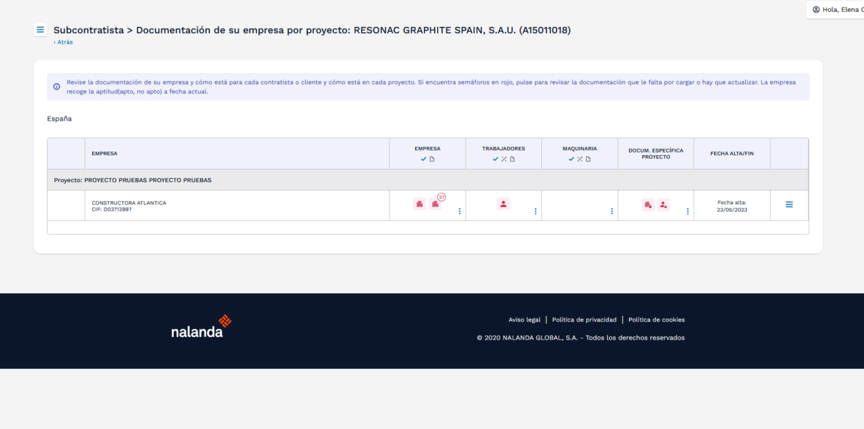Open the Política de cookies link
The height and width of the screenshot is (429, 864).
pos(656,319)
